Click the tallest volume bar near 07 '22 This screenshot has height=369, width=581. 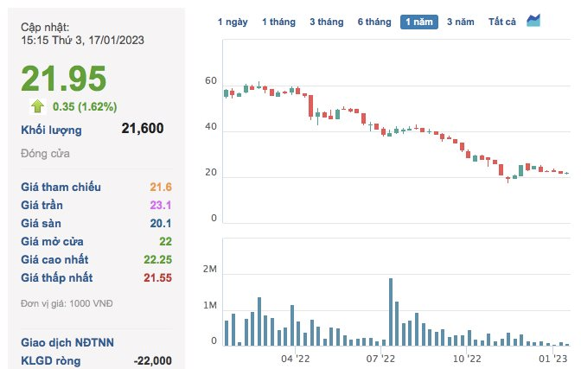point(392,311)
